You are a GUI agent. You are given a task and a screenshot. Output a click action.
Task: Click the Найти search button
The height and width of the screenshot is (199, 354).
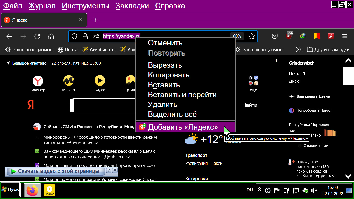pos(250,105)
